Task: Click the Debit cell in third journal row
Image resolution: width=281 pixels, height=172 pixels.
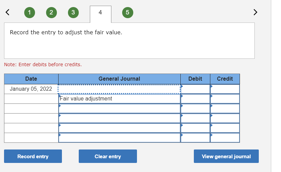Action: pos(195,109)
